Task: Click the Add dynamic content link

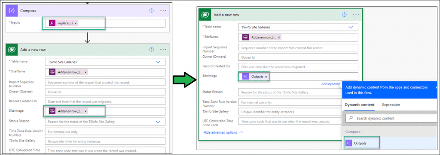Action: 331,83
